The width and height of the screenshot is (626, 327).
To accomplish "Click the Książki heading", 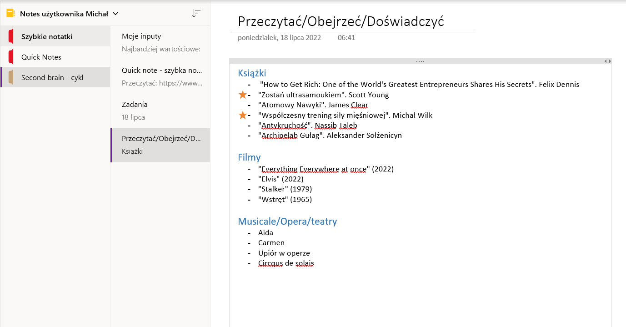I will [x=252, y=73].
